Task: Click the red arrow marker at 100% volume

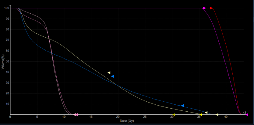Action: pos(211,8)
